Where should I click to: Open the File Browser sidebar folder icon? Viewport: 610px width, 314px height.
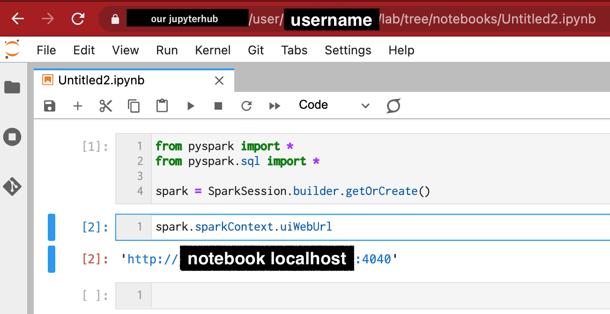pyautogui.click(x=12, y=87)
